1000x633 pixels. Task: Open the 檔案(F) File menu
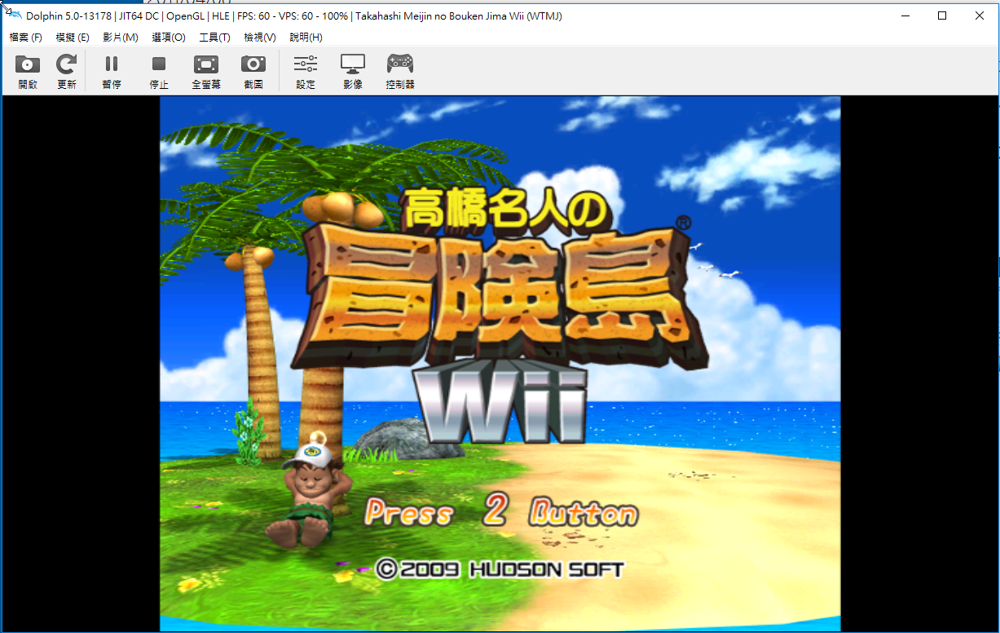pyautogui.click(x=25, y=38)
